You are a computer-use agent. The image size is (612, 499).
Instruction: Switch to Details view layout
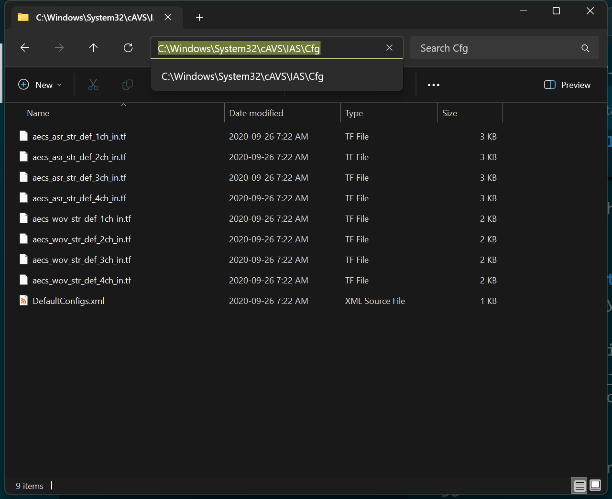[x=579, y=486]
